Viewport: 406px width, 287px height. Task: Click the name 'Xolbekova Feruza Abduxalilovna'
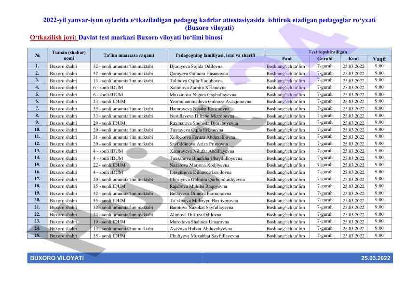[202, 137]
